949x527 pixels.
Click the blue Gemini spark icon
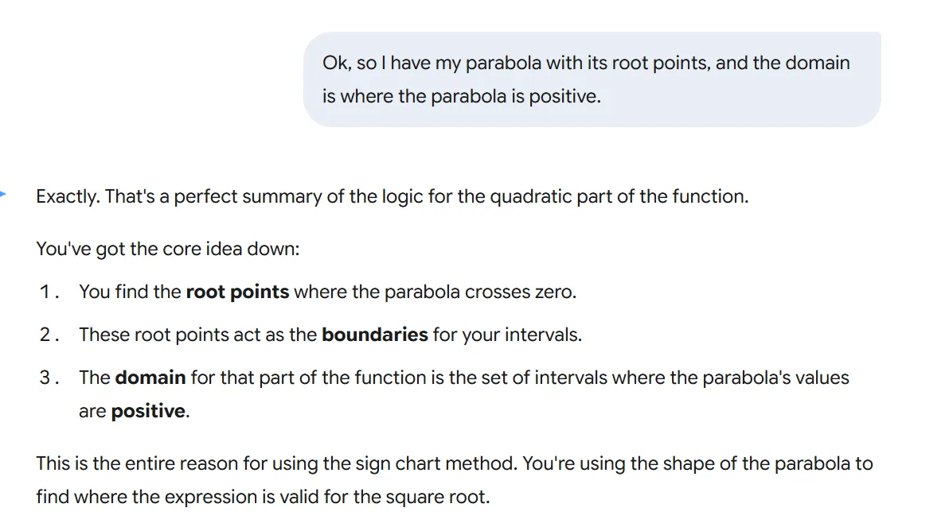3,193
